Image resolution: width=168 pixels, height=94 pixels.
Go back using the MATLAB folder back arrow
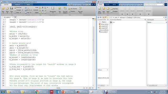click(x=98, y=17)
